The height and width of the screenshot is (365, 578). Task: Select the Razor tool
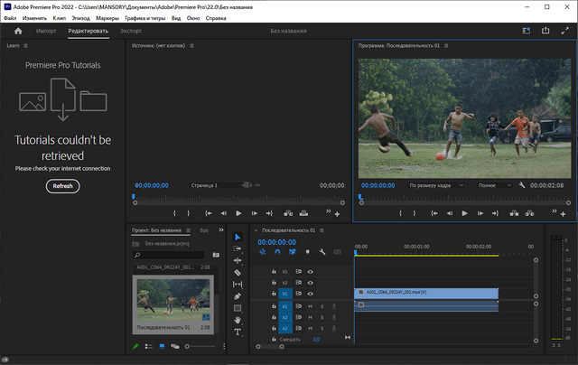pos(238,272)
